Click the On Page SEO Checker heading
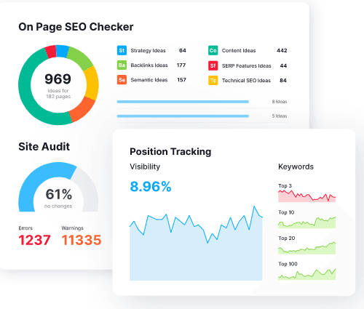364x309 pixels. [x=76, y=27]
